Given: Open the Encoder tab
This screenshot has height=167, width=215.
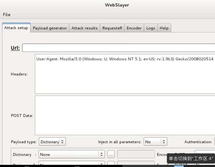Looking at the screenshot, I should 134,28.
